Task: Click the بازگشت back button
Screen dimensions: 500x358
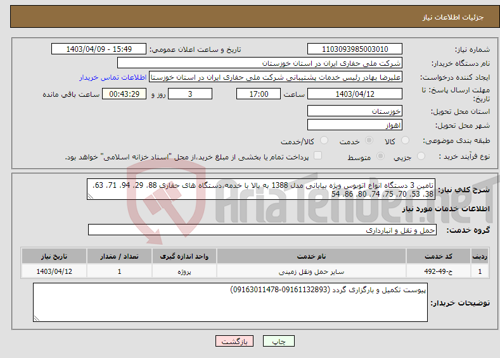Action: tap(234, 341)
